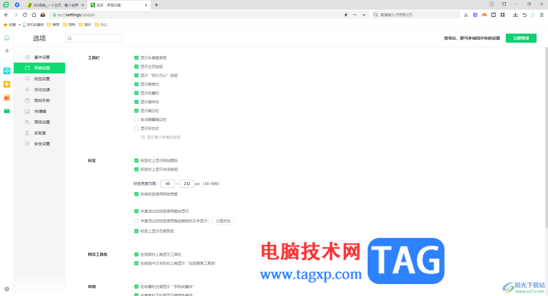Open the orange game controller extension

click(484, 15)
